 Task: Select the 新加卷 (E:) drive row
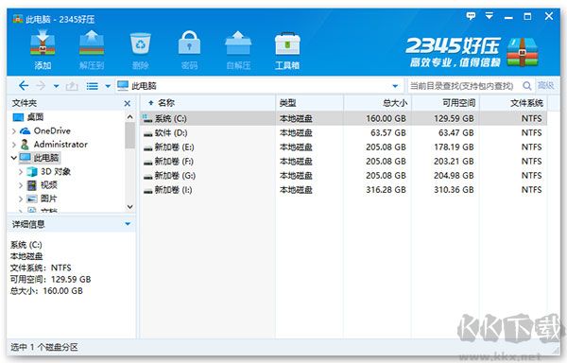pyautogui.click(x=344, y=147)
